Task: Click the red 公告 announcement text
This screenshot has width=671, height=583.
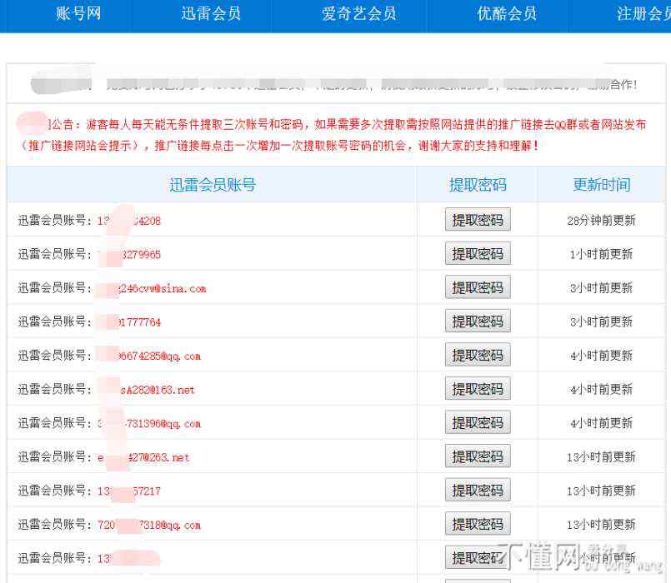Action: click(x=332, y=135)
